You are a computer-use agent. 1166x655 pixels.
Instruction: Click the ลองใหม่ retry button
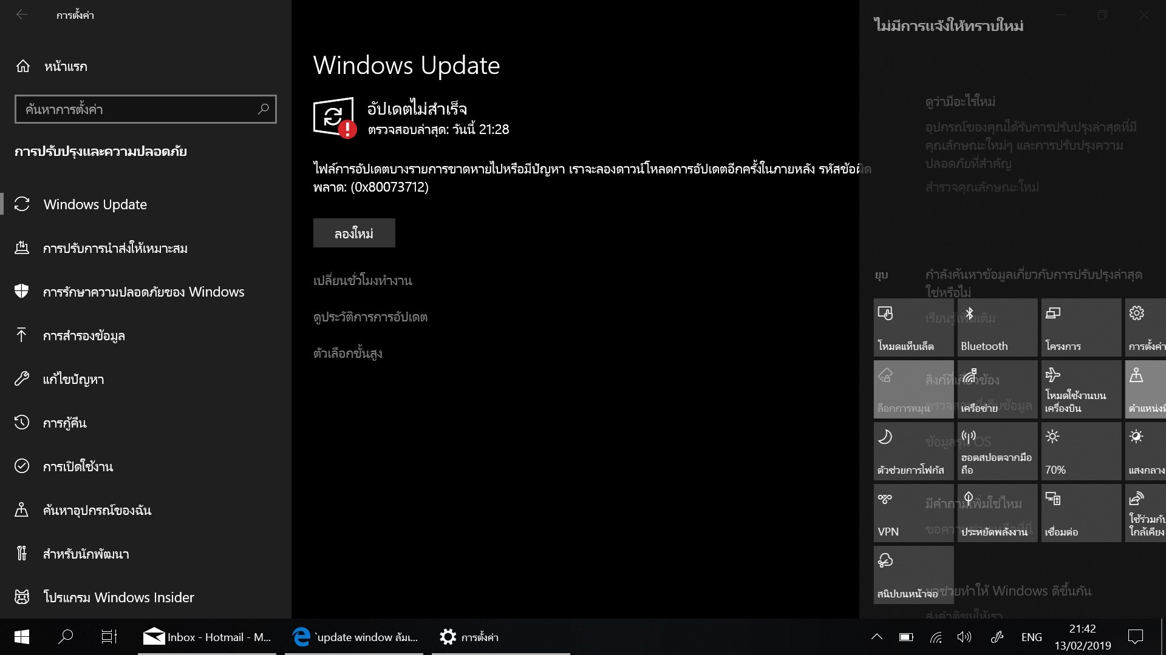[x=354, y=233]
